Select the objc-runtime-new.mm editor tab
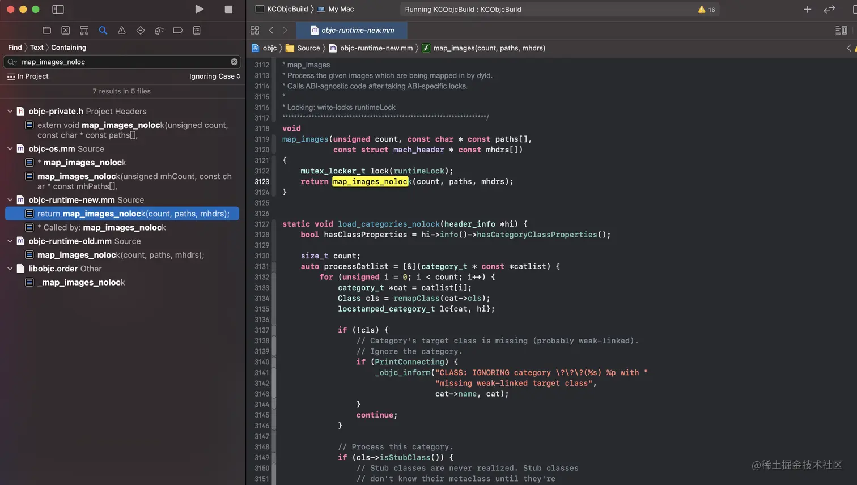This screenshot has height=485, width=857. pos(353,30)
